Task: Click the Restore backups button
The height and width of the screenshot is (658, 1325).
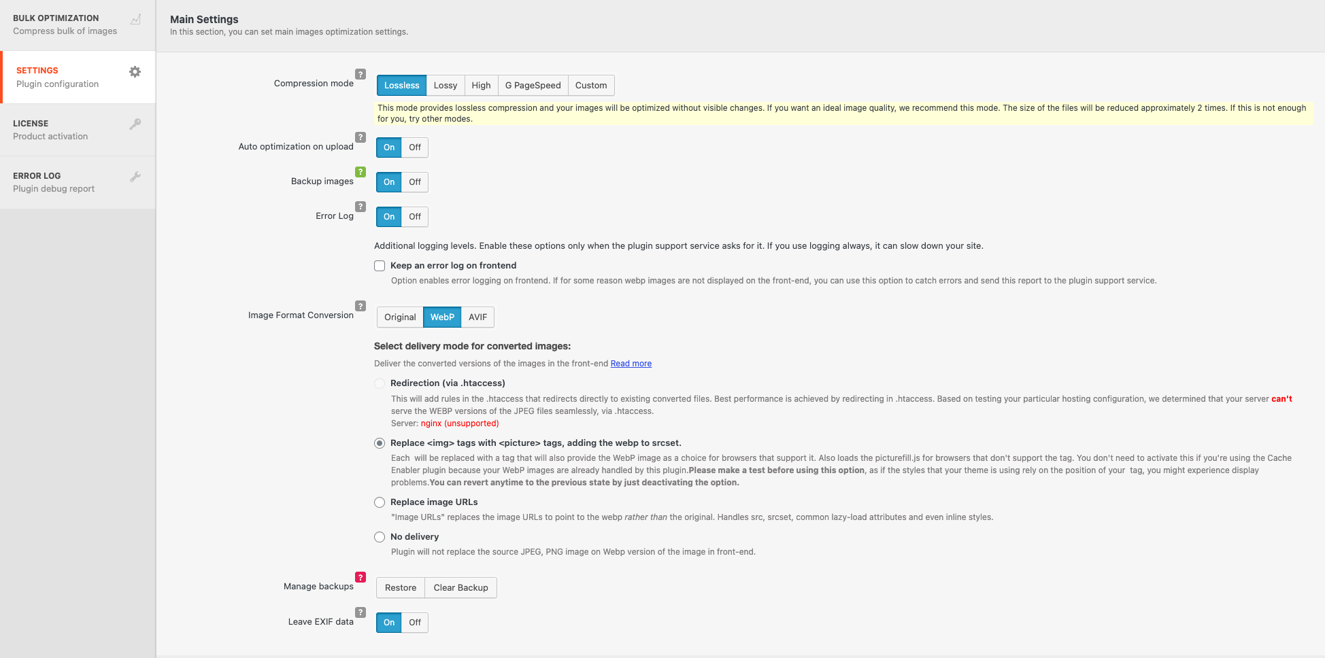Action: 401,588
